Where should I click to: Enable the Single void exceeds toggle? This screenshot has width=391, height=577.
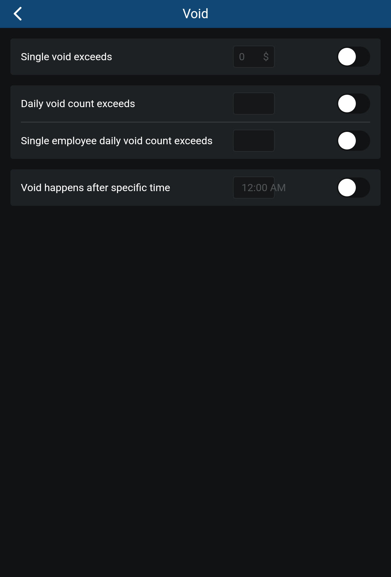353,57
